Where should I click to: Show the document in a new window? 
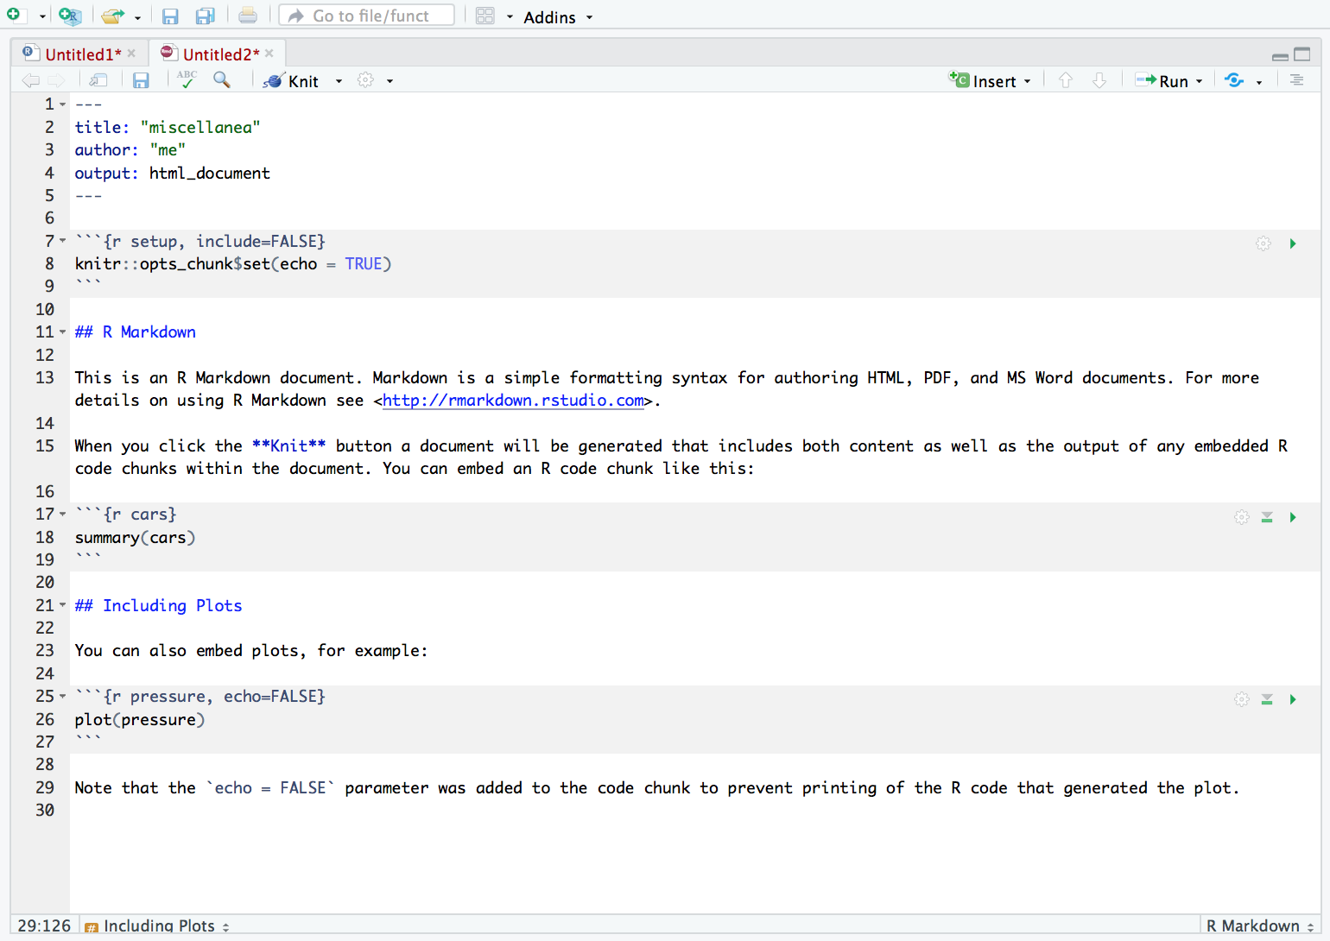(x=98, y=80)
